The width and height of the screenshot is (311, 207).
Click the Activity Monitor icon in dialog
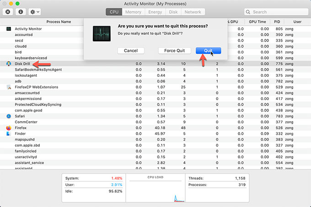(x=102, y=33)
